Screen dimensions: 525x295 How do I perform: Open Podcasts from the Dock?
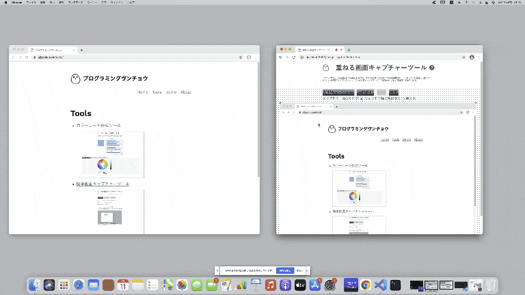285,285
